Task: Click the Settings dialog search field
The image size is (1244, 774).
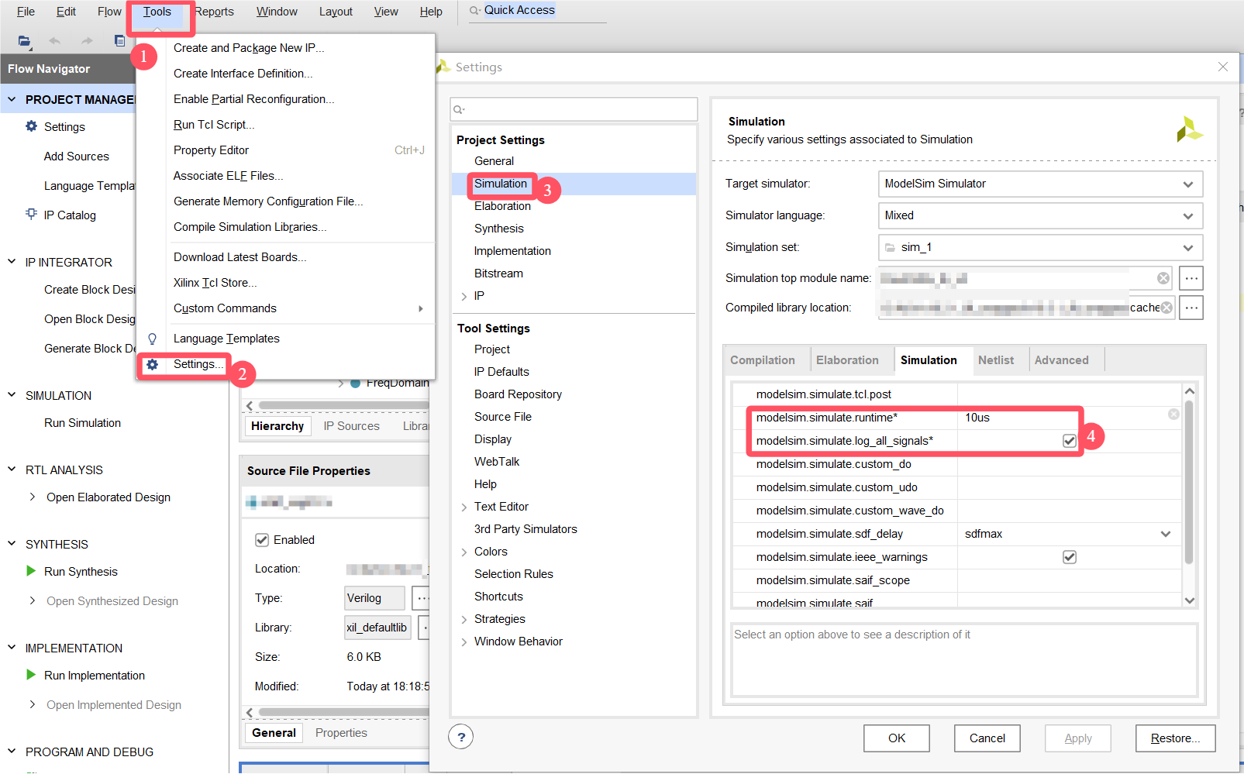Action: pyautogui.click(x=574, y=108)
